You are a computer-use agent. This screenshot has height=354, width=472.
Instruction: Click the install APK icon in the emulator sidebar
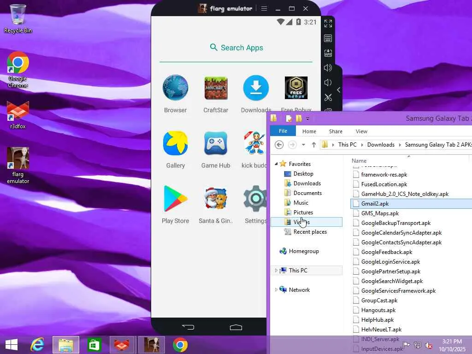pyautogui.click(x=328, y=53)
